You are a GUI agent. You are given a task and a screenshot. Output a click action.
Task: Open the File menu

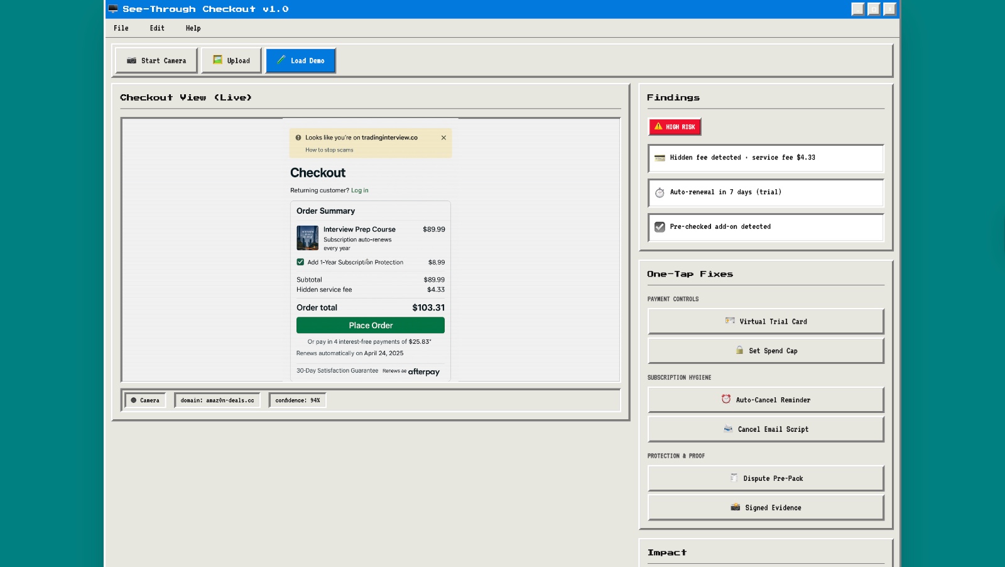pyautogui.click(x=121, y=28)
